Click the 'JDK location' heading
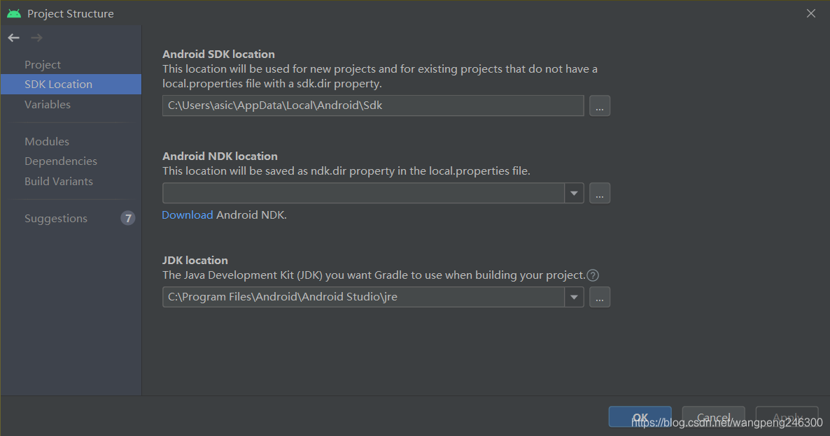Viewport: 830px width, 436px height. (x=195, y=260)
